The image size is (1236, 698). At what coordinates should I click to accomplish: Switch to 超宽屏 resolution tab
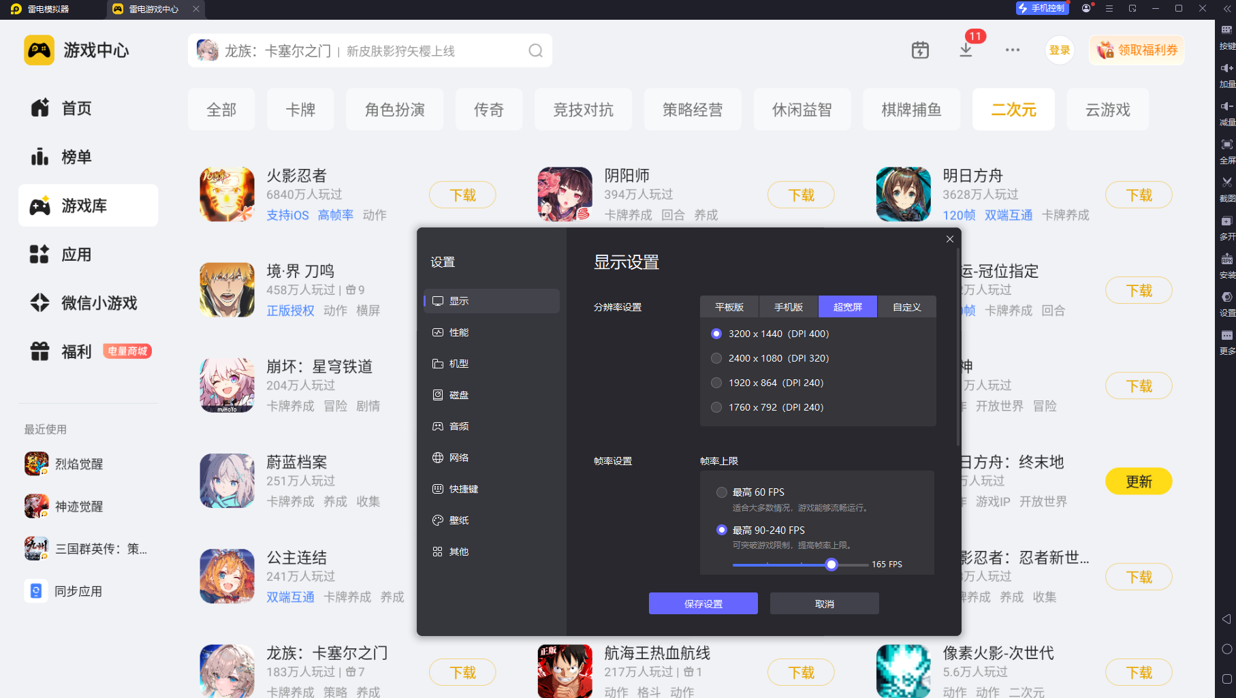tap(848, 307)
